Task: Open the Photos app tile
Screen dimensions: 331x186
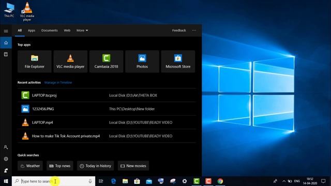Action: pos(142,61)
